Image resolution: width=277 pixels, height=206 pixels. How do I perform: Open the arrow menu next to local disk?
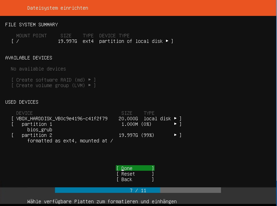[175, 119]
